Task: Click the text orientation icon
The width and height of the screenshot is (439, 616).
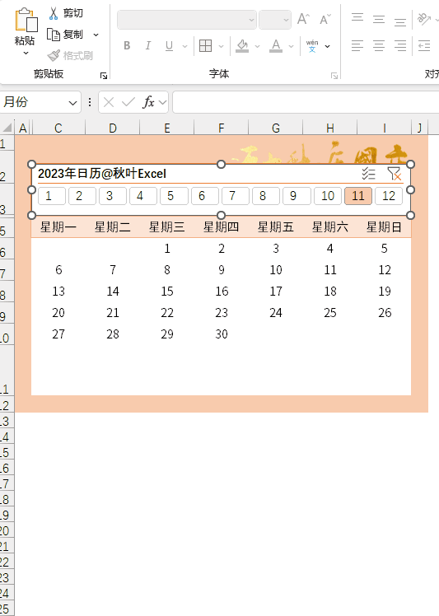Action: pos(423,19)
